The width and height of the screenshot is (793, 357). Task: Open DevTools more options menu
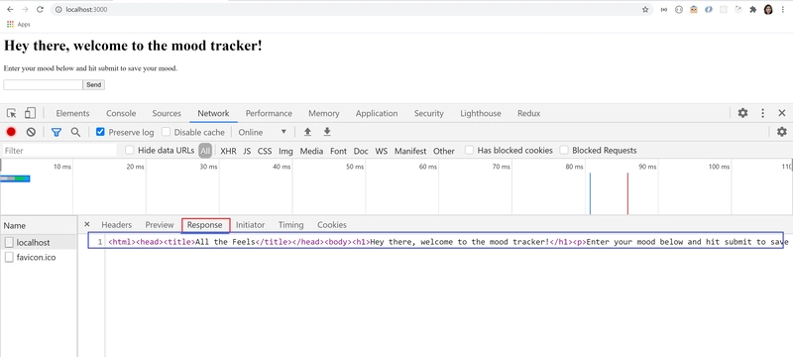pyautogui.click(x=762, y=113)
